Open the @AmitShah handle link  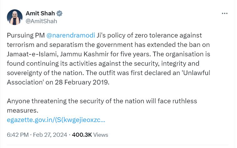point(41,21)
